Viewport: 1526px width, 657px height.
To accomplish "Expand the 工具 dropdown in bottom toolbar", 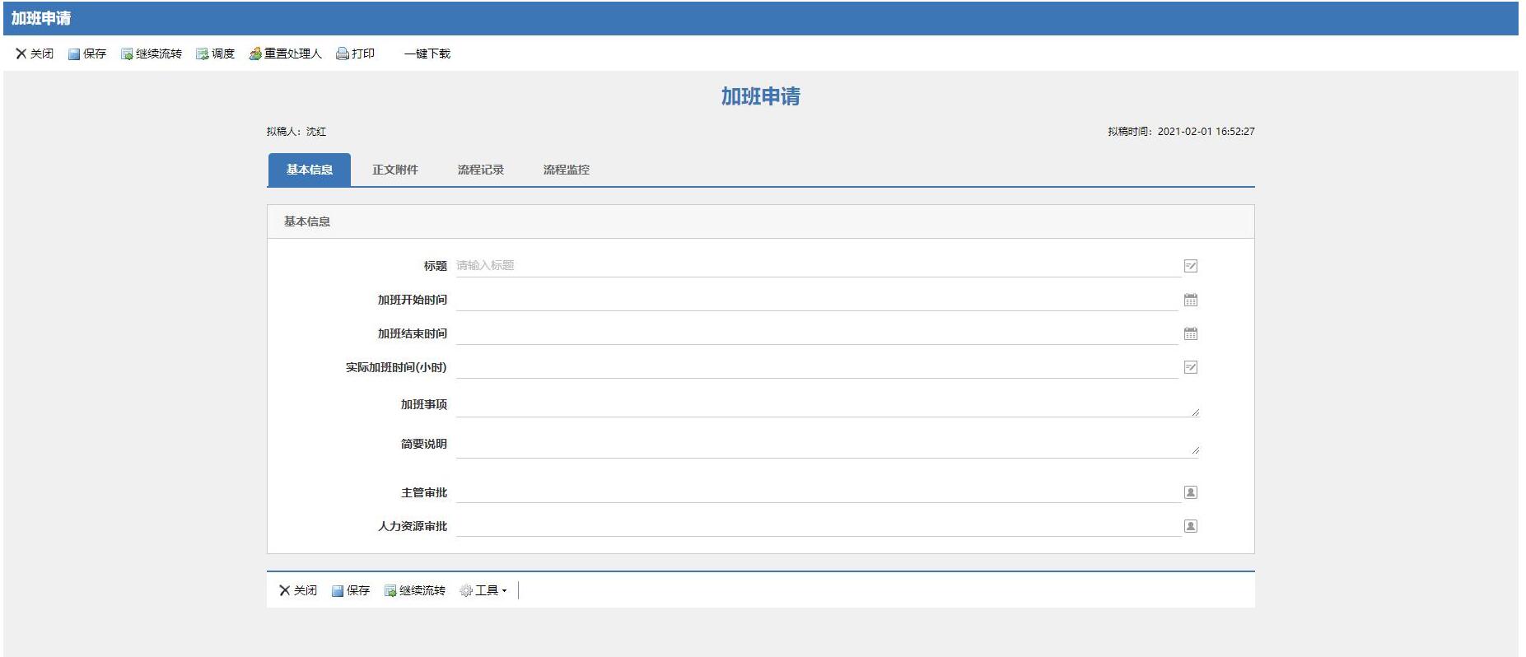I will click(483, 590).
